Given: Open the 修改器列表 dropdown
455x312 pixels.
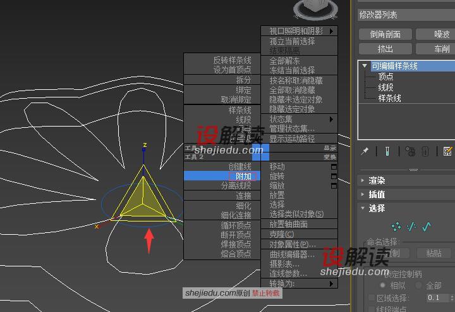Looking at the screenshot, I should click(x=406, y=15).
